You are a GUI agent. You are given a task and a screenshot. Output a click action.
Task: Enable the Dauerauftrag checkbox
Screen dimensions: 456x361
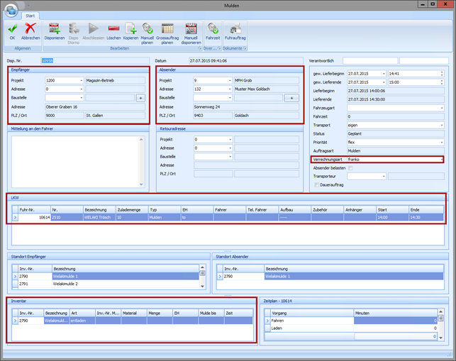317,185
